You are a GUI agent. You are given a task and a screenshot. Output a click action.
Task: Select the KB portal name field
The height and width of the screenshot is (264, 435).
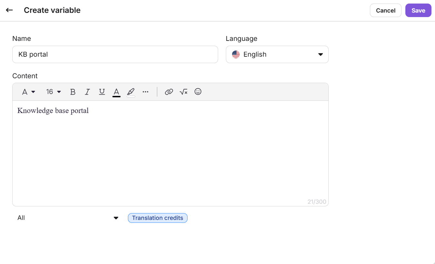(x=115, y=54)
